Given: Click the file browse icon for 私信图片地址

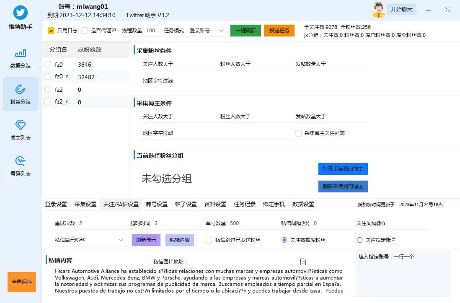Looking at the screenshot, I should [x=303, y=262].
